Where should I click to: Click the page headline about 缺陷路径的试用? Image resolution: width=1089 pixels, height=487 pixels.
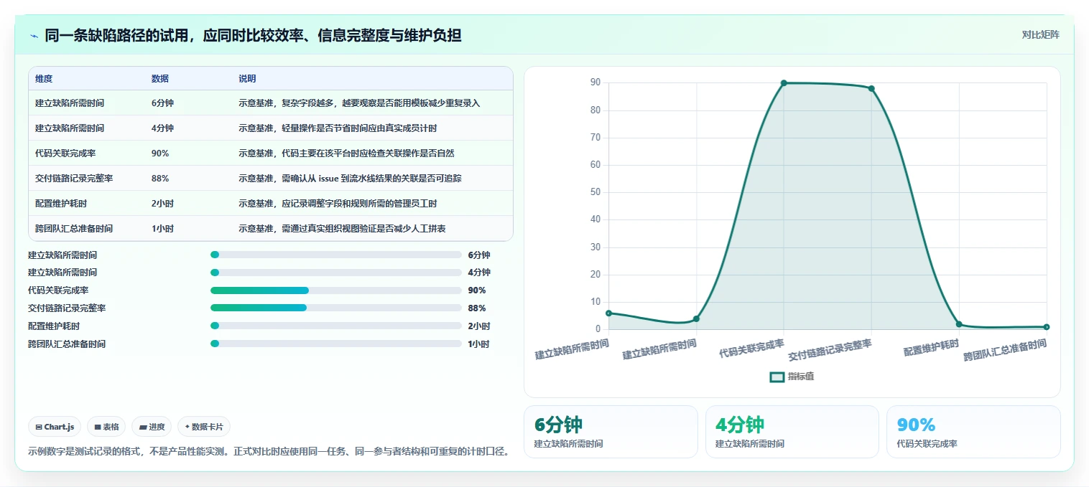pyautogui.click(x=253, y=36)
